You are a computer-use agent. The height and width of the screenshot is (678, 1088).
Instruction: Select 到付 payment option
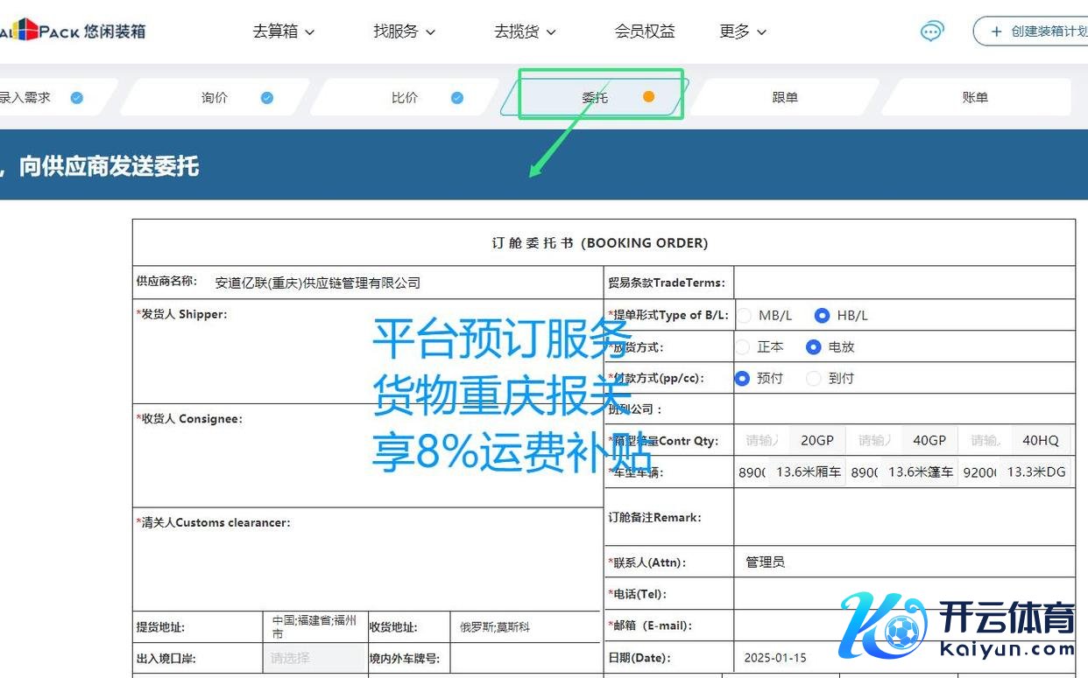[x=814, y=379]
